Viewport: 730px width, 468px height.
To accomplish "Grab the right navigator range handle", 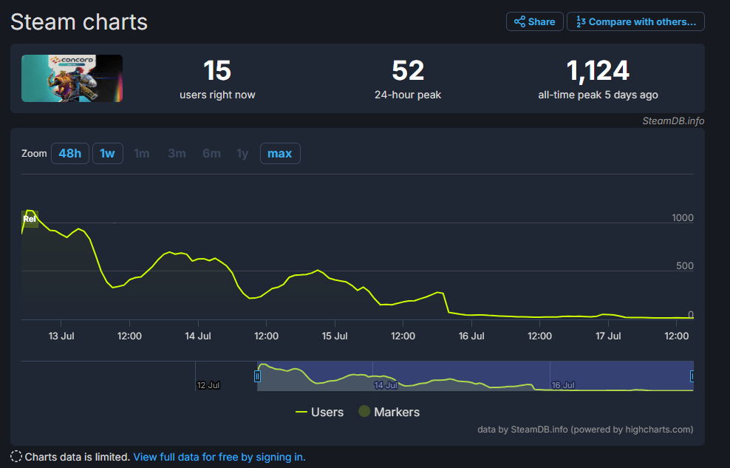I will 692,376.
